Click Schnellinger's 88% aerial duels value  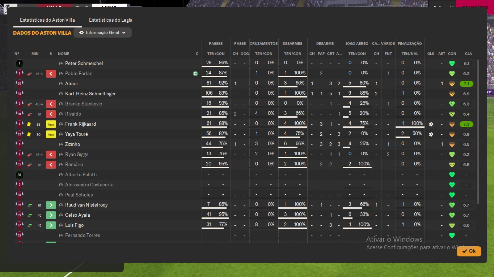point(364,93)
